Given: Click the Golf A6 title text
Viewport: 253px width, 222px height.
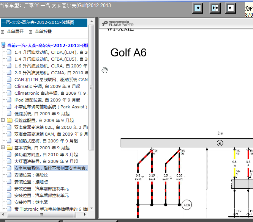Looking at the screenshot, I should [128, 52].
